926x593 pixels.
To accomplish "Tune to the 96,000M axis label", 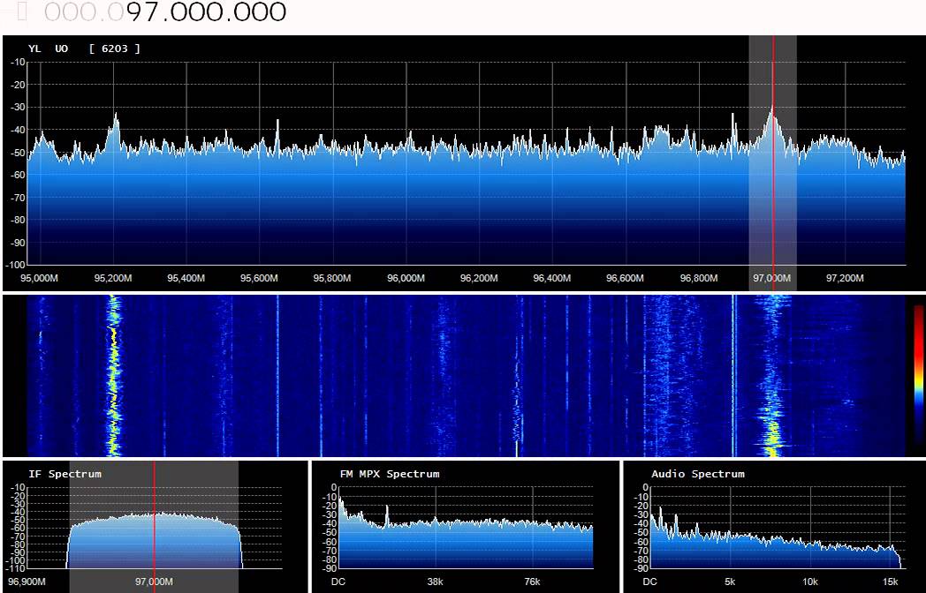I will 406,278.
